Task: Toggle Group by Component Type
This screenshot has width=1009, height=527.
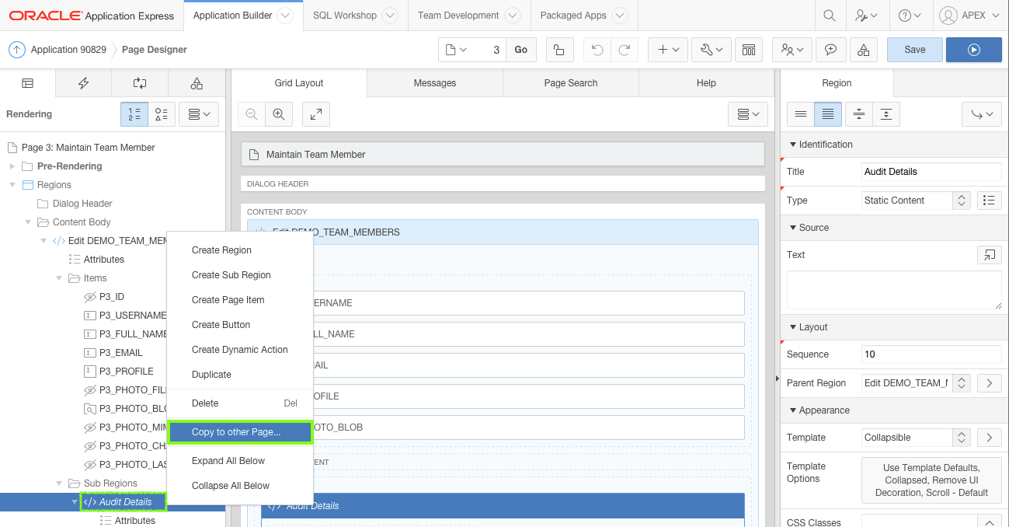Action: [x=162, y=114]
